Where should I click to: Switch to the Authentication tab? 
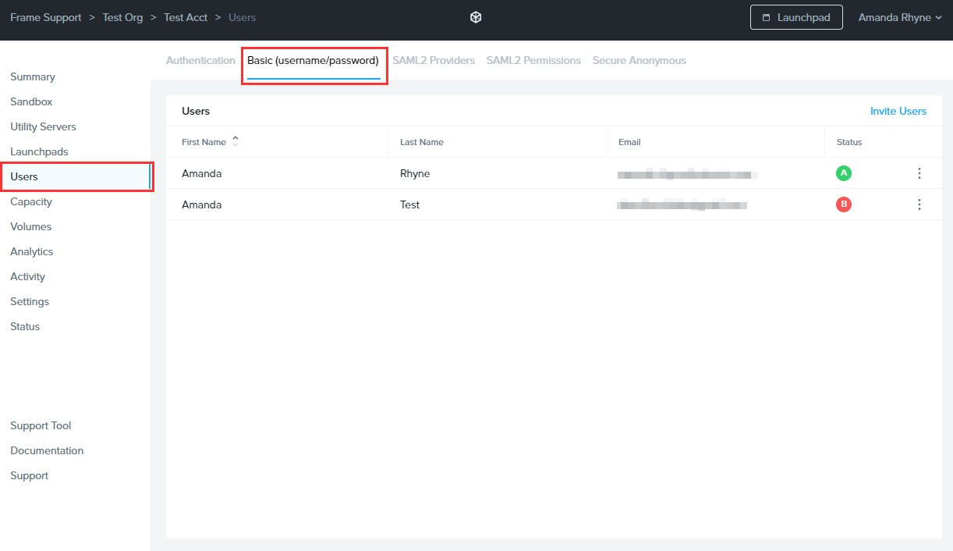[x=200, y=60]
